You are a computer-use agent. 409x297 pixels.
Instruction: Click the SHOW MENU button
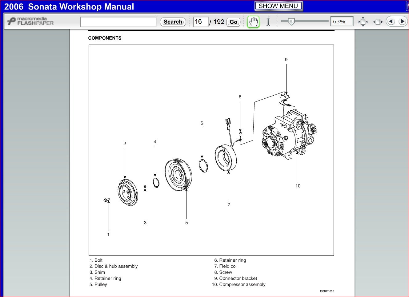279,6
